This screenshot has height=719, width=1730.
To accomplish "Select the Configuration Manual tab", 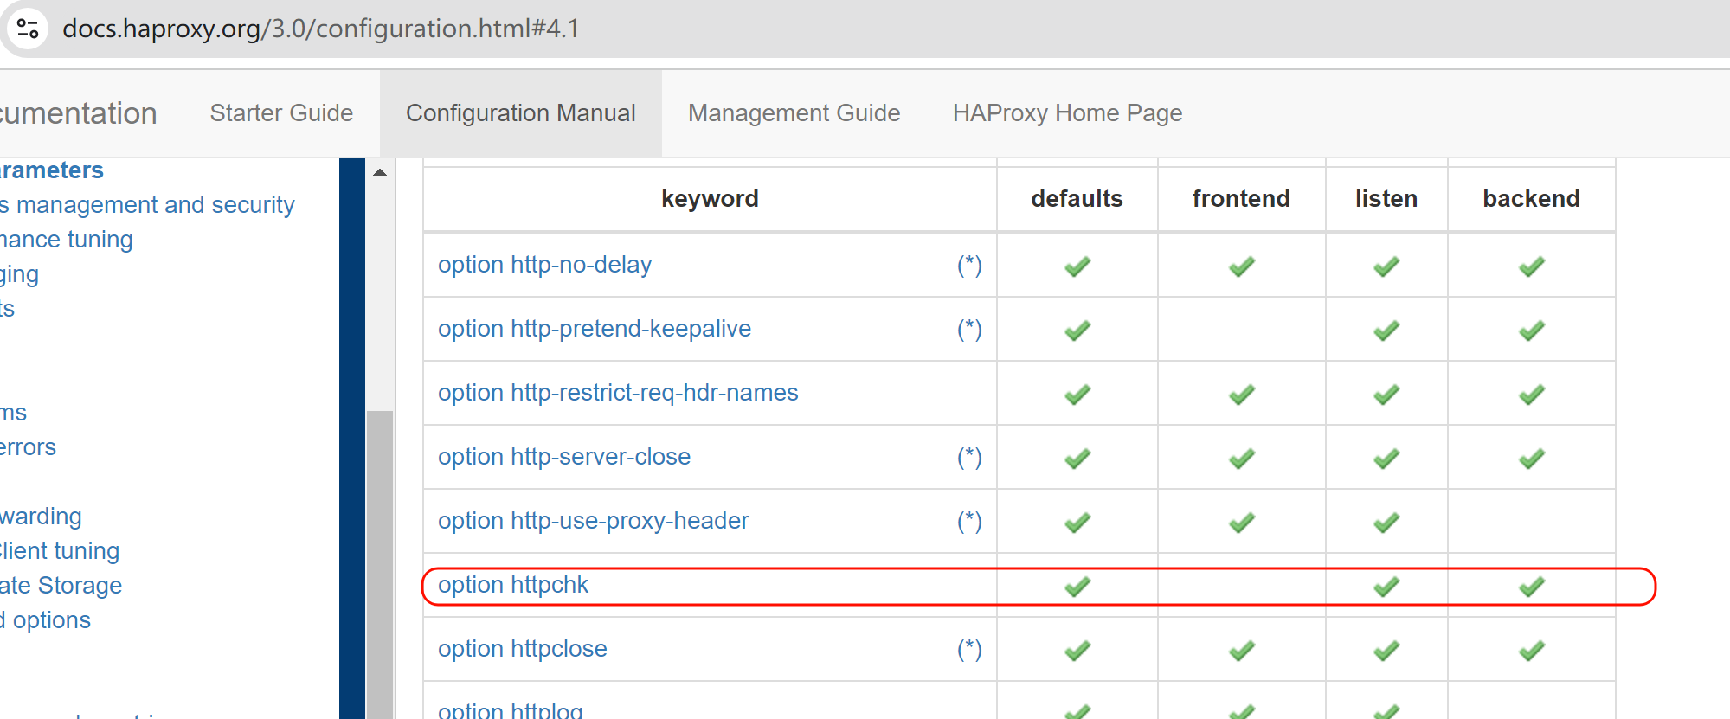I will [520, 113].
